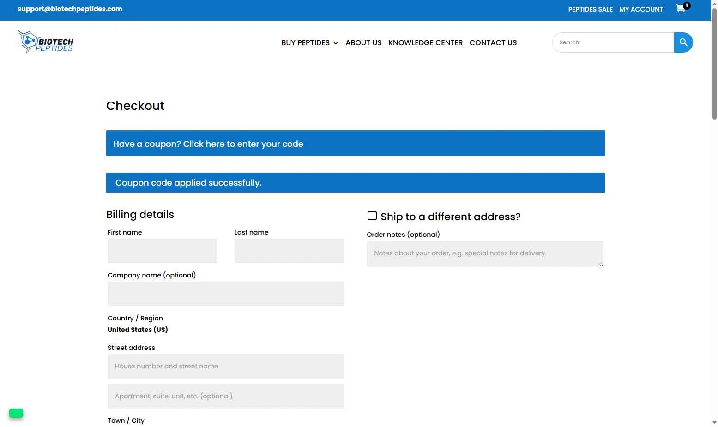The image size is (718, 427).
Task: Check Ship to a different address
Action: coord(372,216)
